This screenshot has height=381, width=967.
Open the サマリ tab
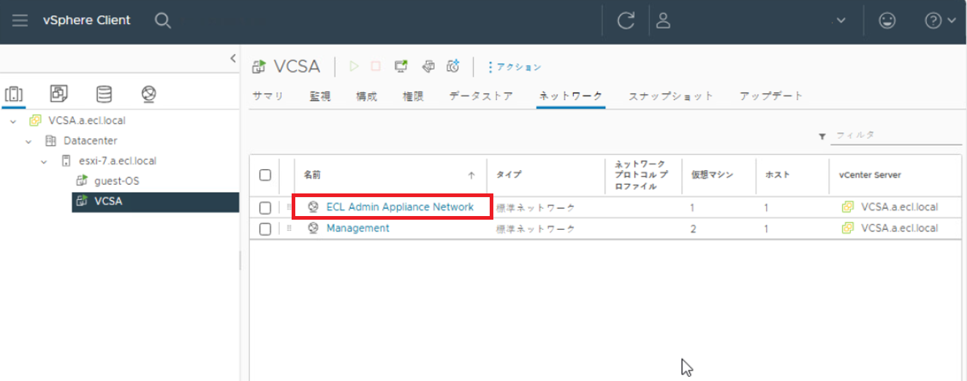[x=268, y=96]
